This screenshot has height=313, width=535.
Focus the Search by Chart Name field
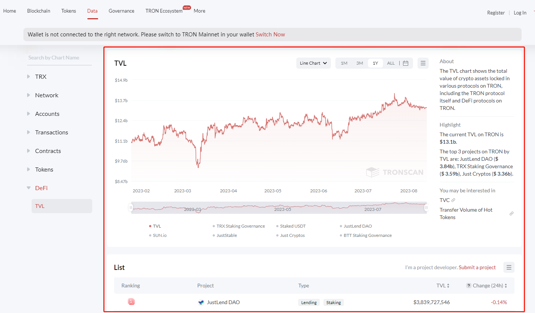[x=59, y=58]
